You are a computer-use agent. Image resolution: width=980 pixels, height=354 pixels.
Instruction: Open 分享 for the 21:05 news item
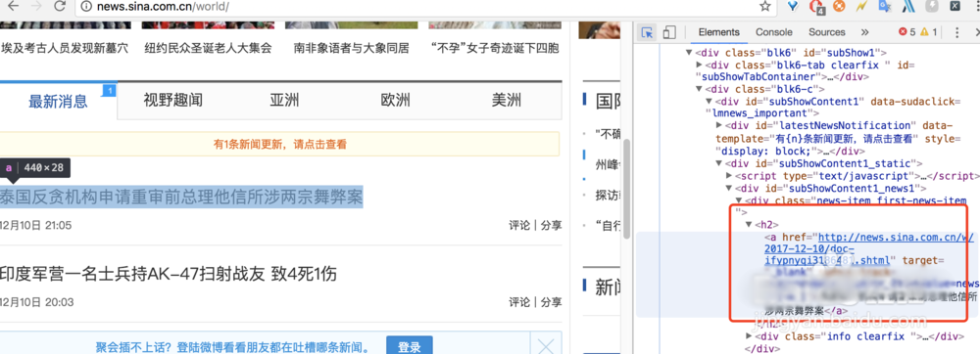click(x=551, y=226)
